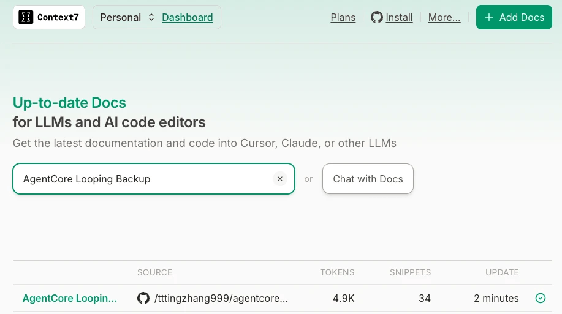Sort by the TOKENS column header

(337, 272)
